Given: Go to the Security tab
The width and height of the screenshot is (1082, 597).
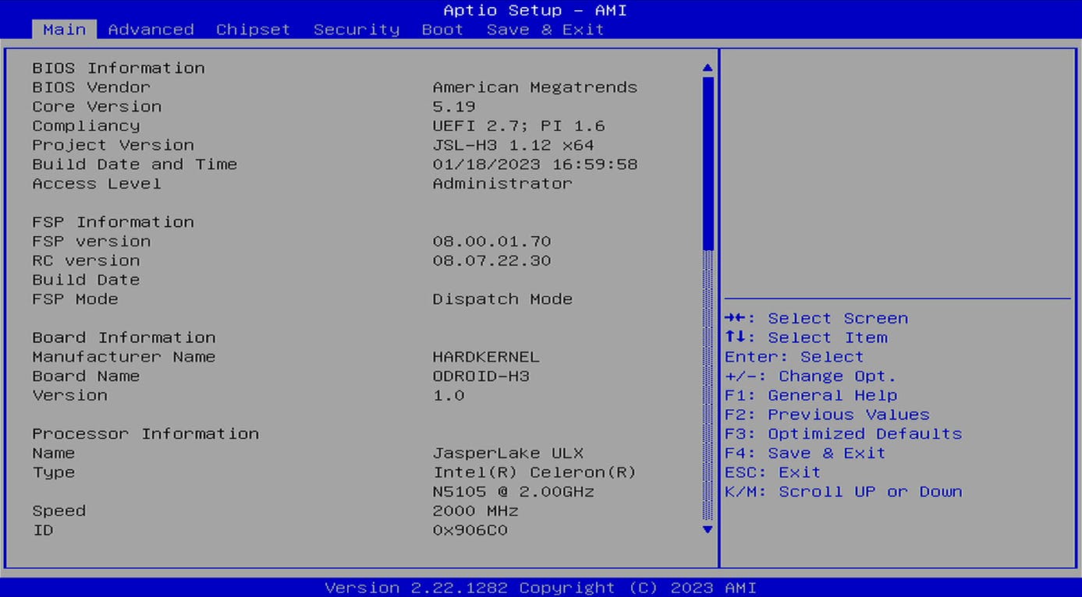Looking at the screenshot, I should (357, 30).
